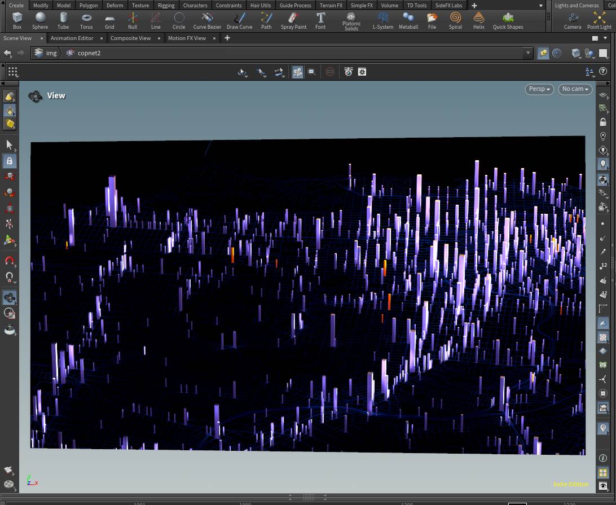Toggle pin pane on path bar
Screen dimensions: 616x505
pos(543,53)
